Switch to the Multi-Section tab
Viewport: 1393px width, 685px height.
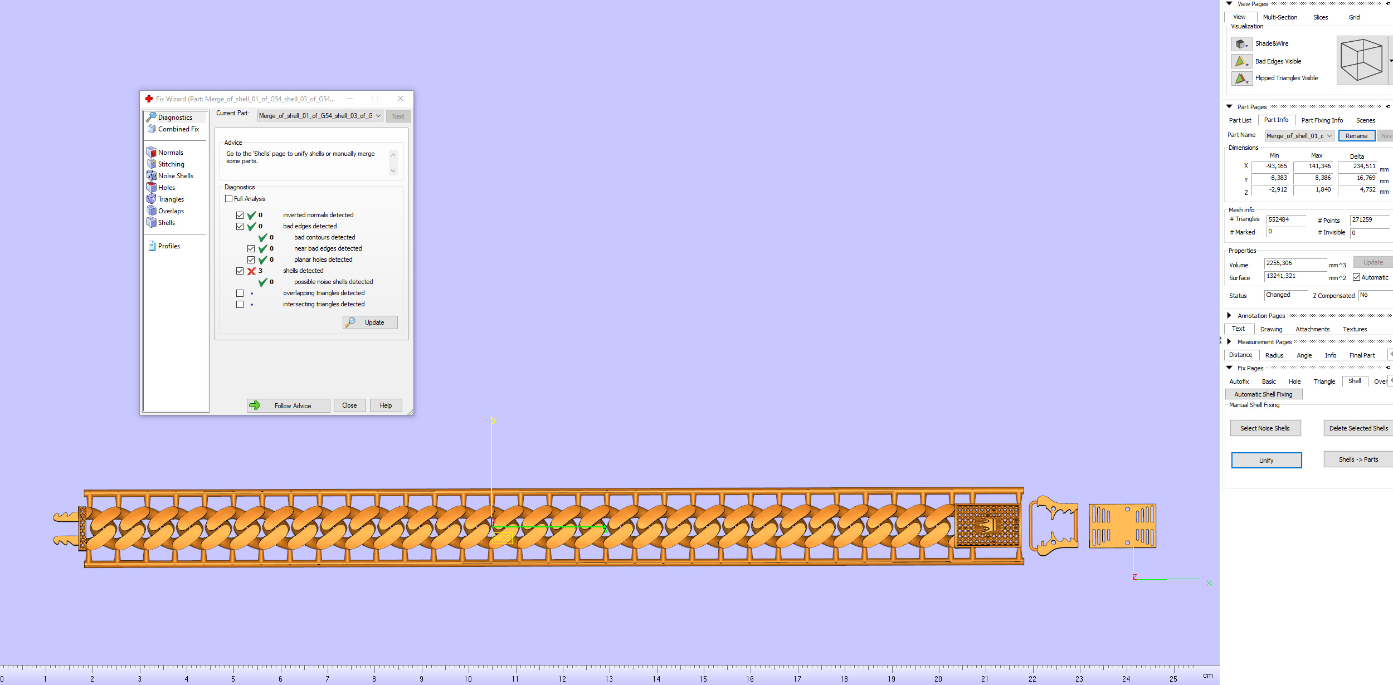tap(1280, 17)
